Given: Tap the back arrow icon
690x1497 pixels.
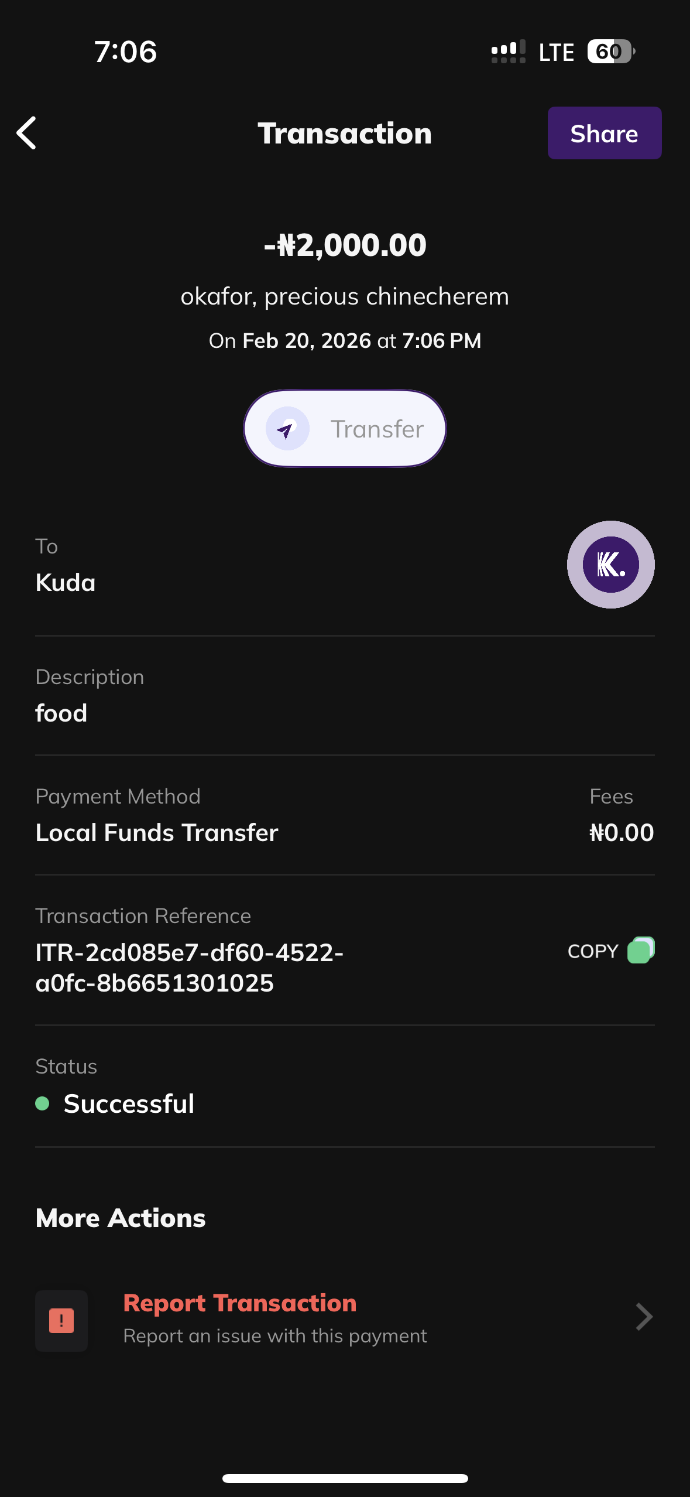Looking at the screenshot, I should pyautogui.click(x=27, y=133).
